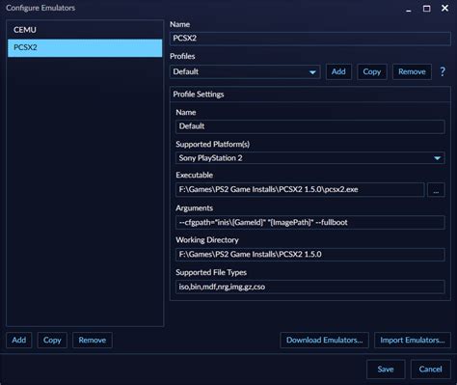Open Import Emulators dialog

pos(413,340)
